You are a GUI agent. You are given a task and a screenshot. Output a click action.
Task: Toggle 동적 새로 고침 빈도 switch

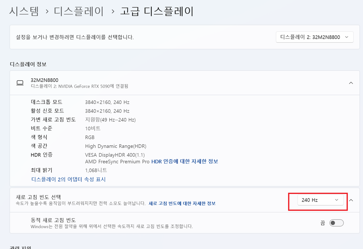pyautogui.click(x=336, y=223)
